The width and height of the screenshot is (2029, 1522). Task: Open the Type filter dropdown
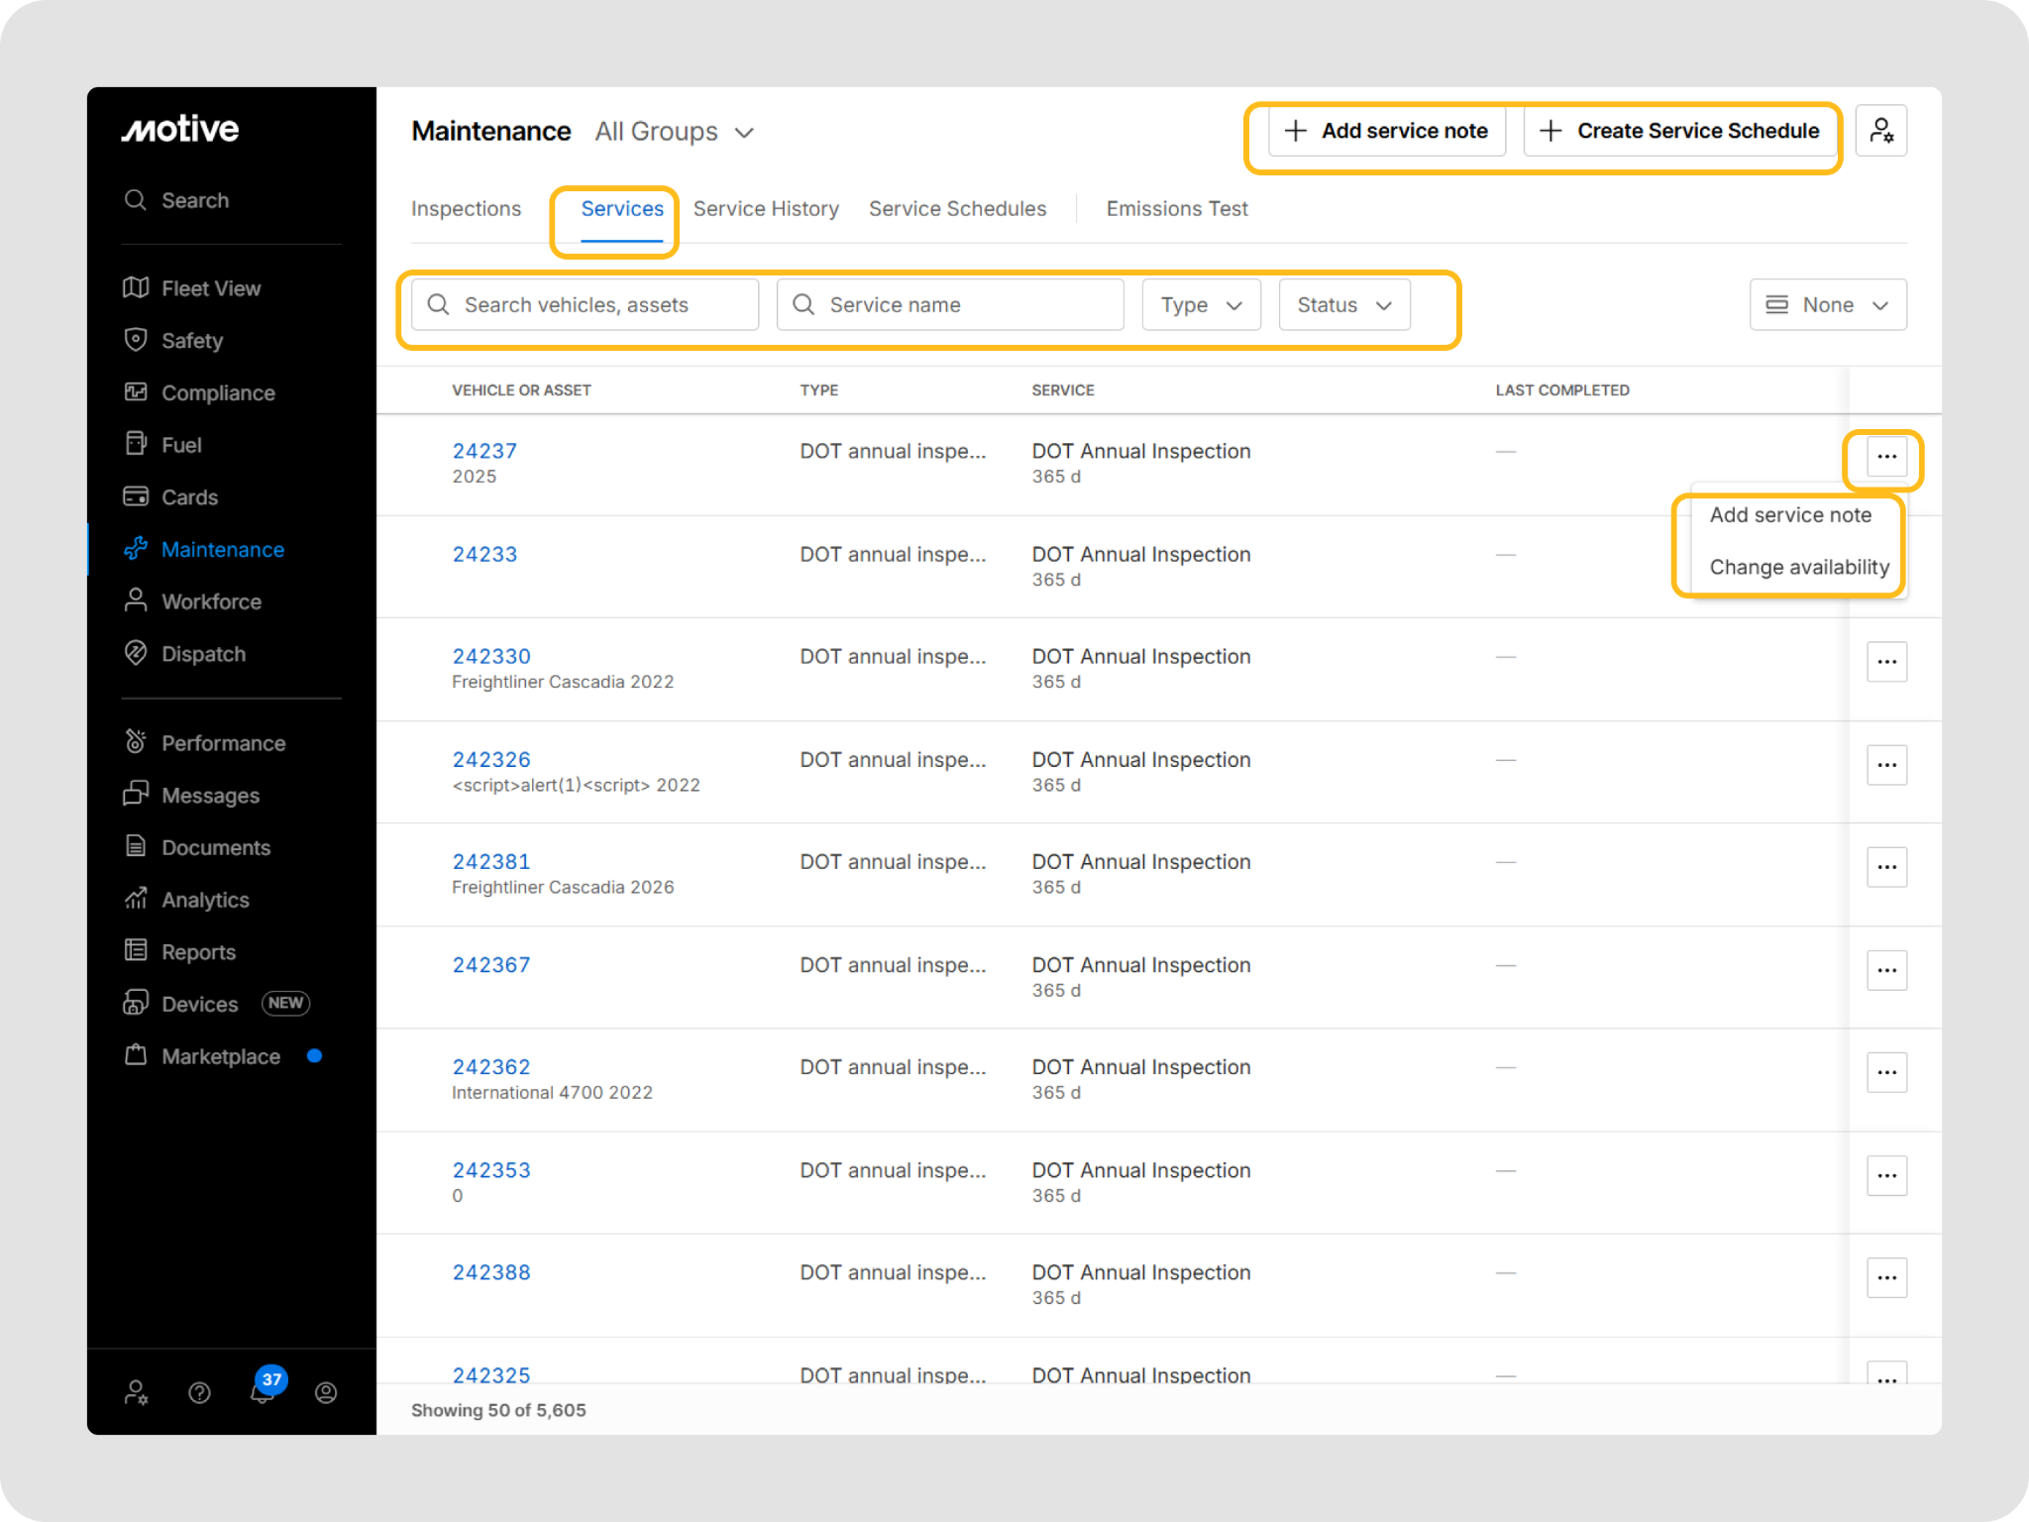(x=1201, y=305)
